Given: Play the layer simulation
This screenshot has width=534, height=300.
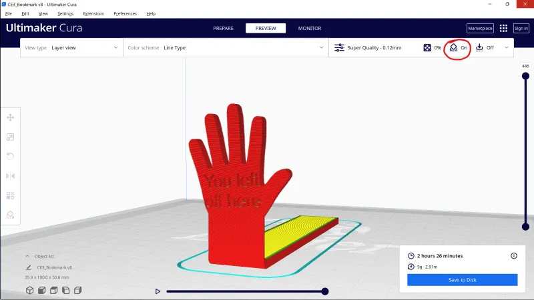Looking at the screenshot, I should tap(158, 291).
